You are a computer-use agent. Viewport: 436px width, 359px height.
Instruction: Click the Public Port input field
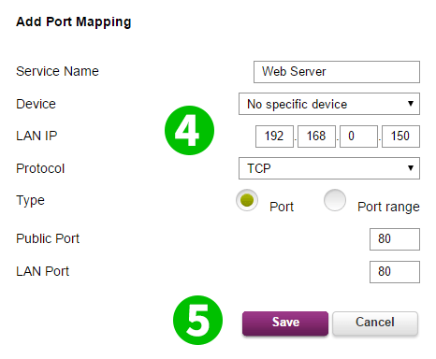[395, 239]
